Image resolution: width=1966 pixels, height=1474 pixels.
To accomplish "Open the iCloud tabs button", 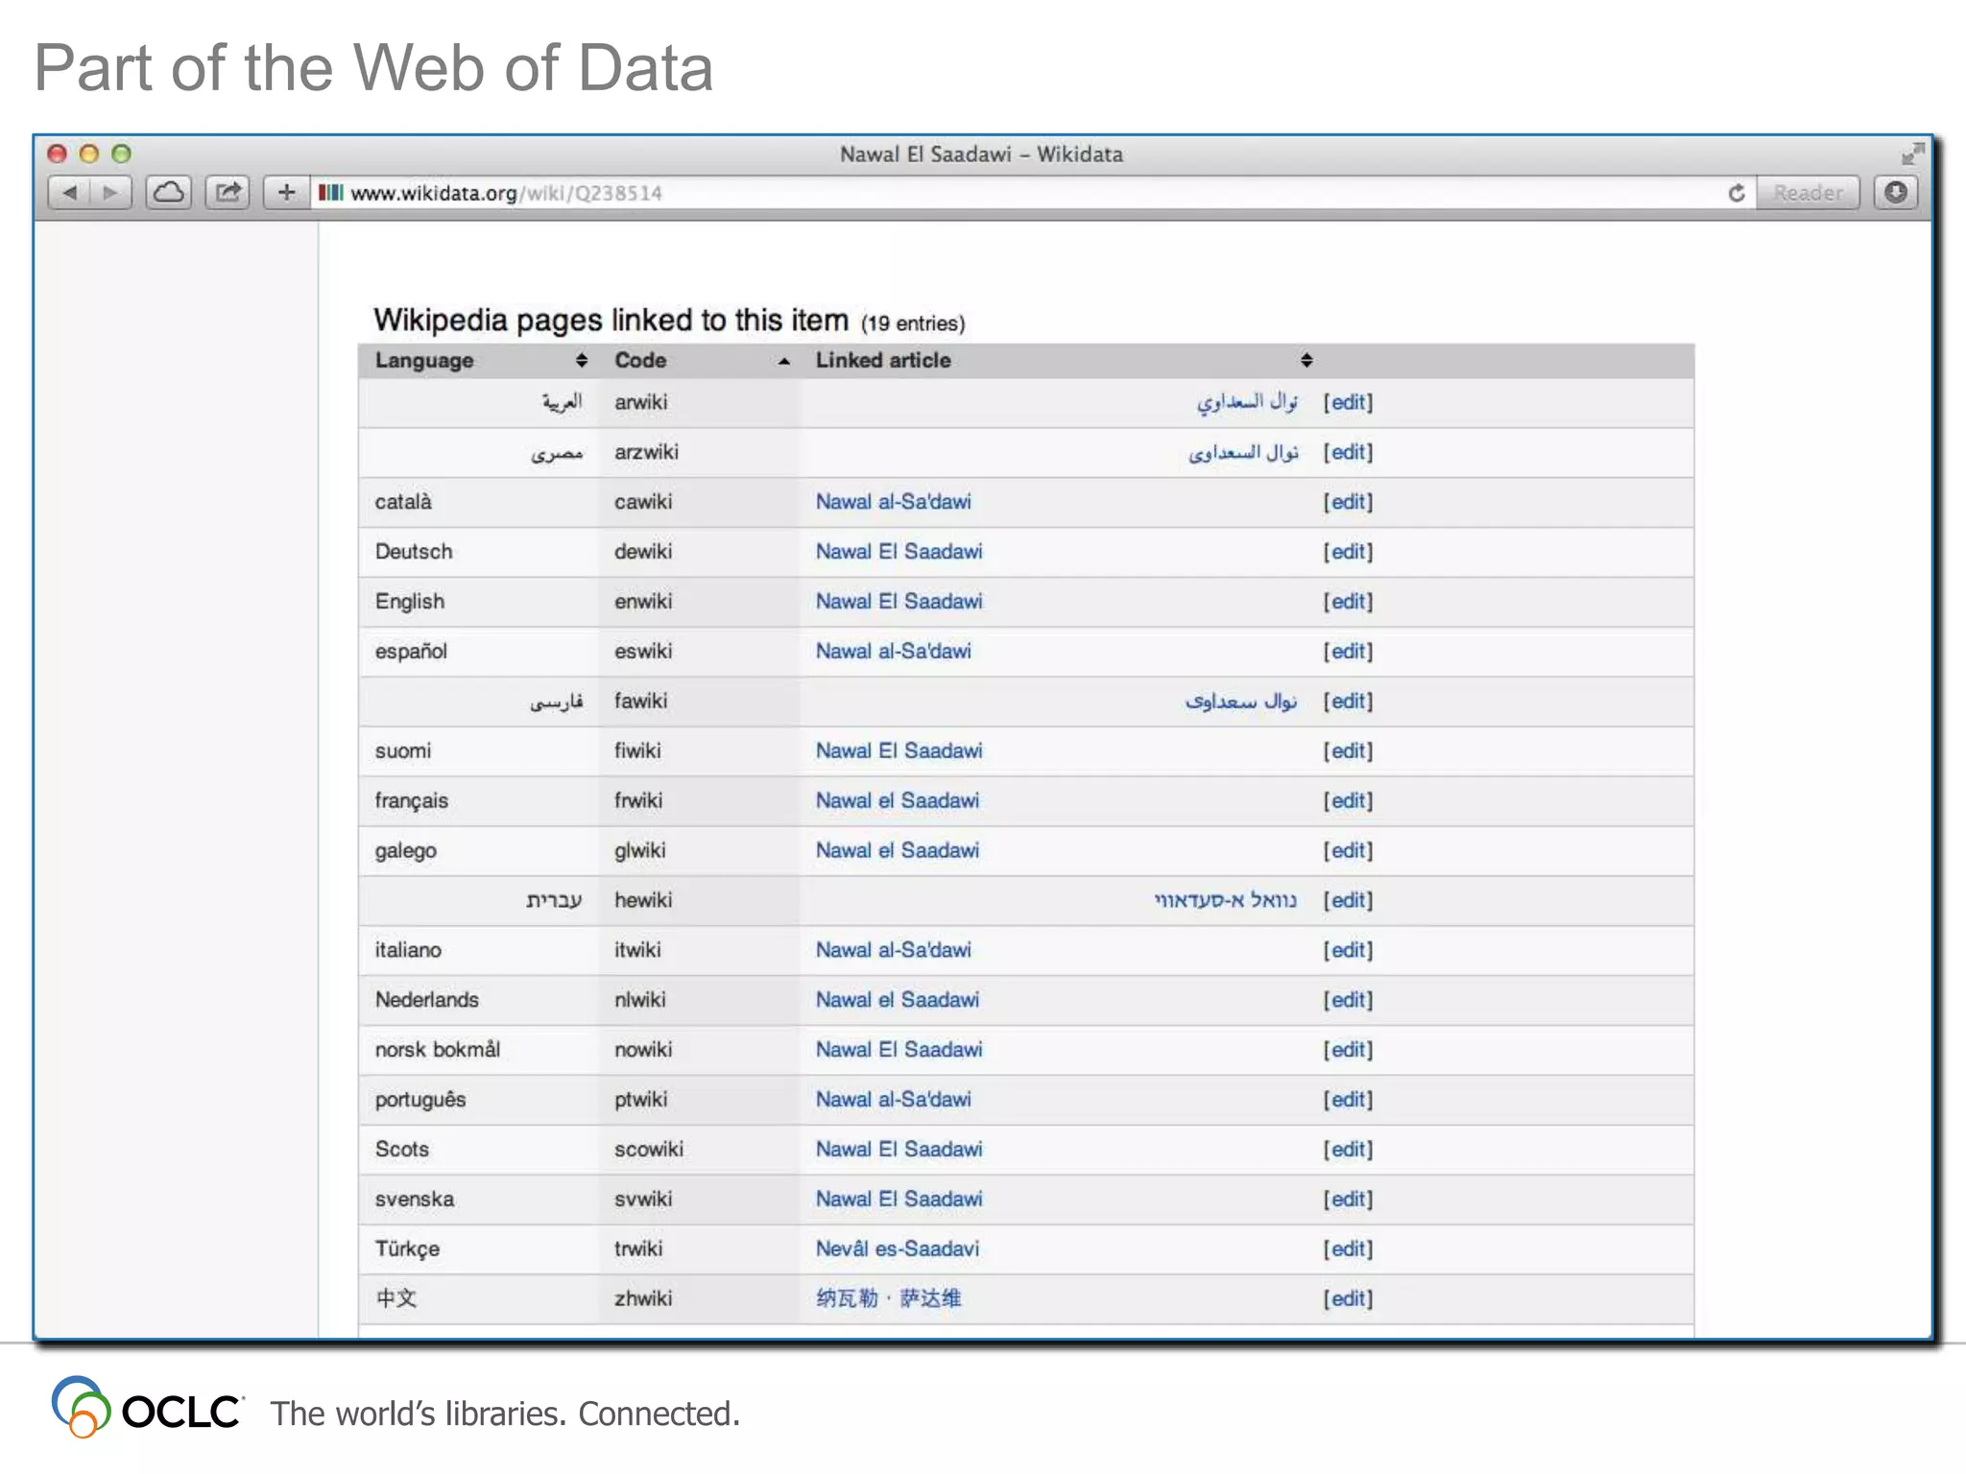I will [x=169, y=193].
